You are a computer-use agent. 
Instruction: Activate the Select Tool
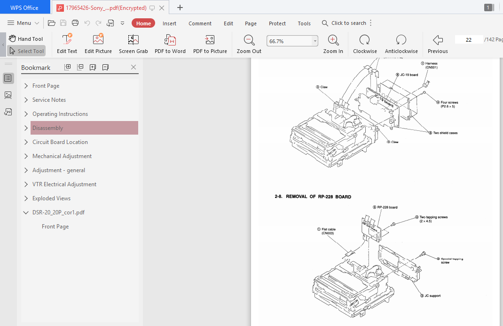26,51
